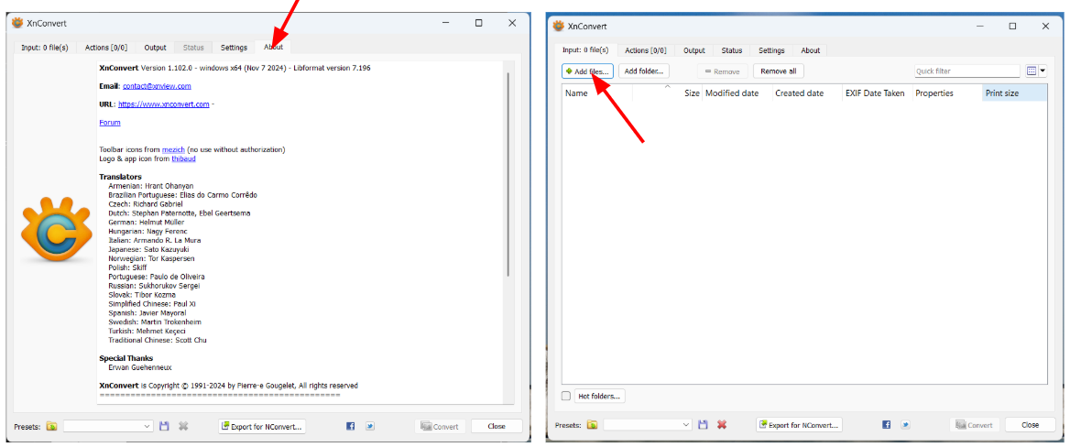The image size is (1070, 447).
Task: Click XnConvert title-bar app icon in Input-tab window
Action: point(559,26)
